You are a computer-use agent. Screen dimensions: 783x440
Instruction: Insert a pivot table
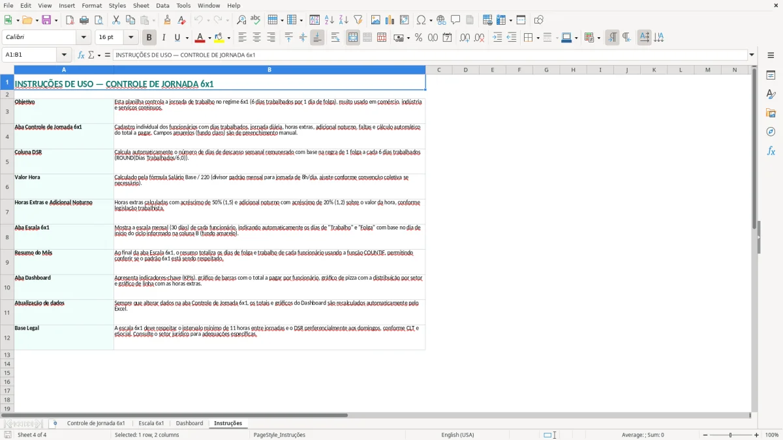[405, 20]
